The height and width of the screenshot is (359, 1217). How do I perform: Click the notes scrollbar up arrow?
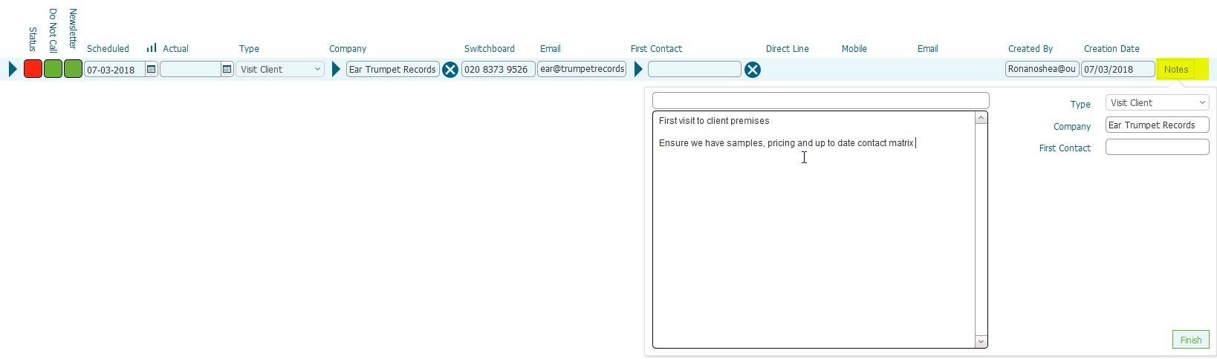click(981, 118)
